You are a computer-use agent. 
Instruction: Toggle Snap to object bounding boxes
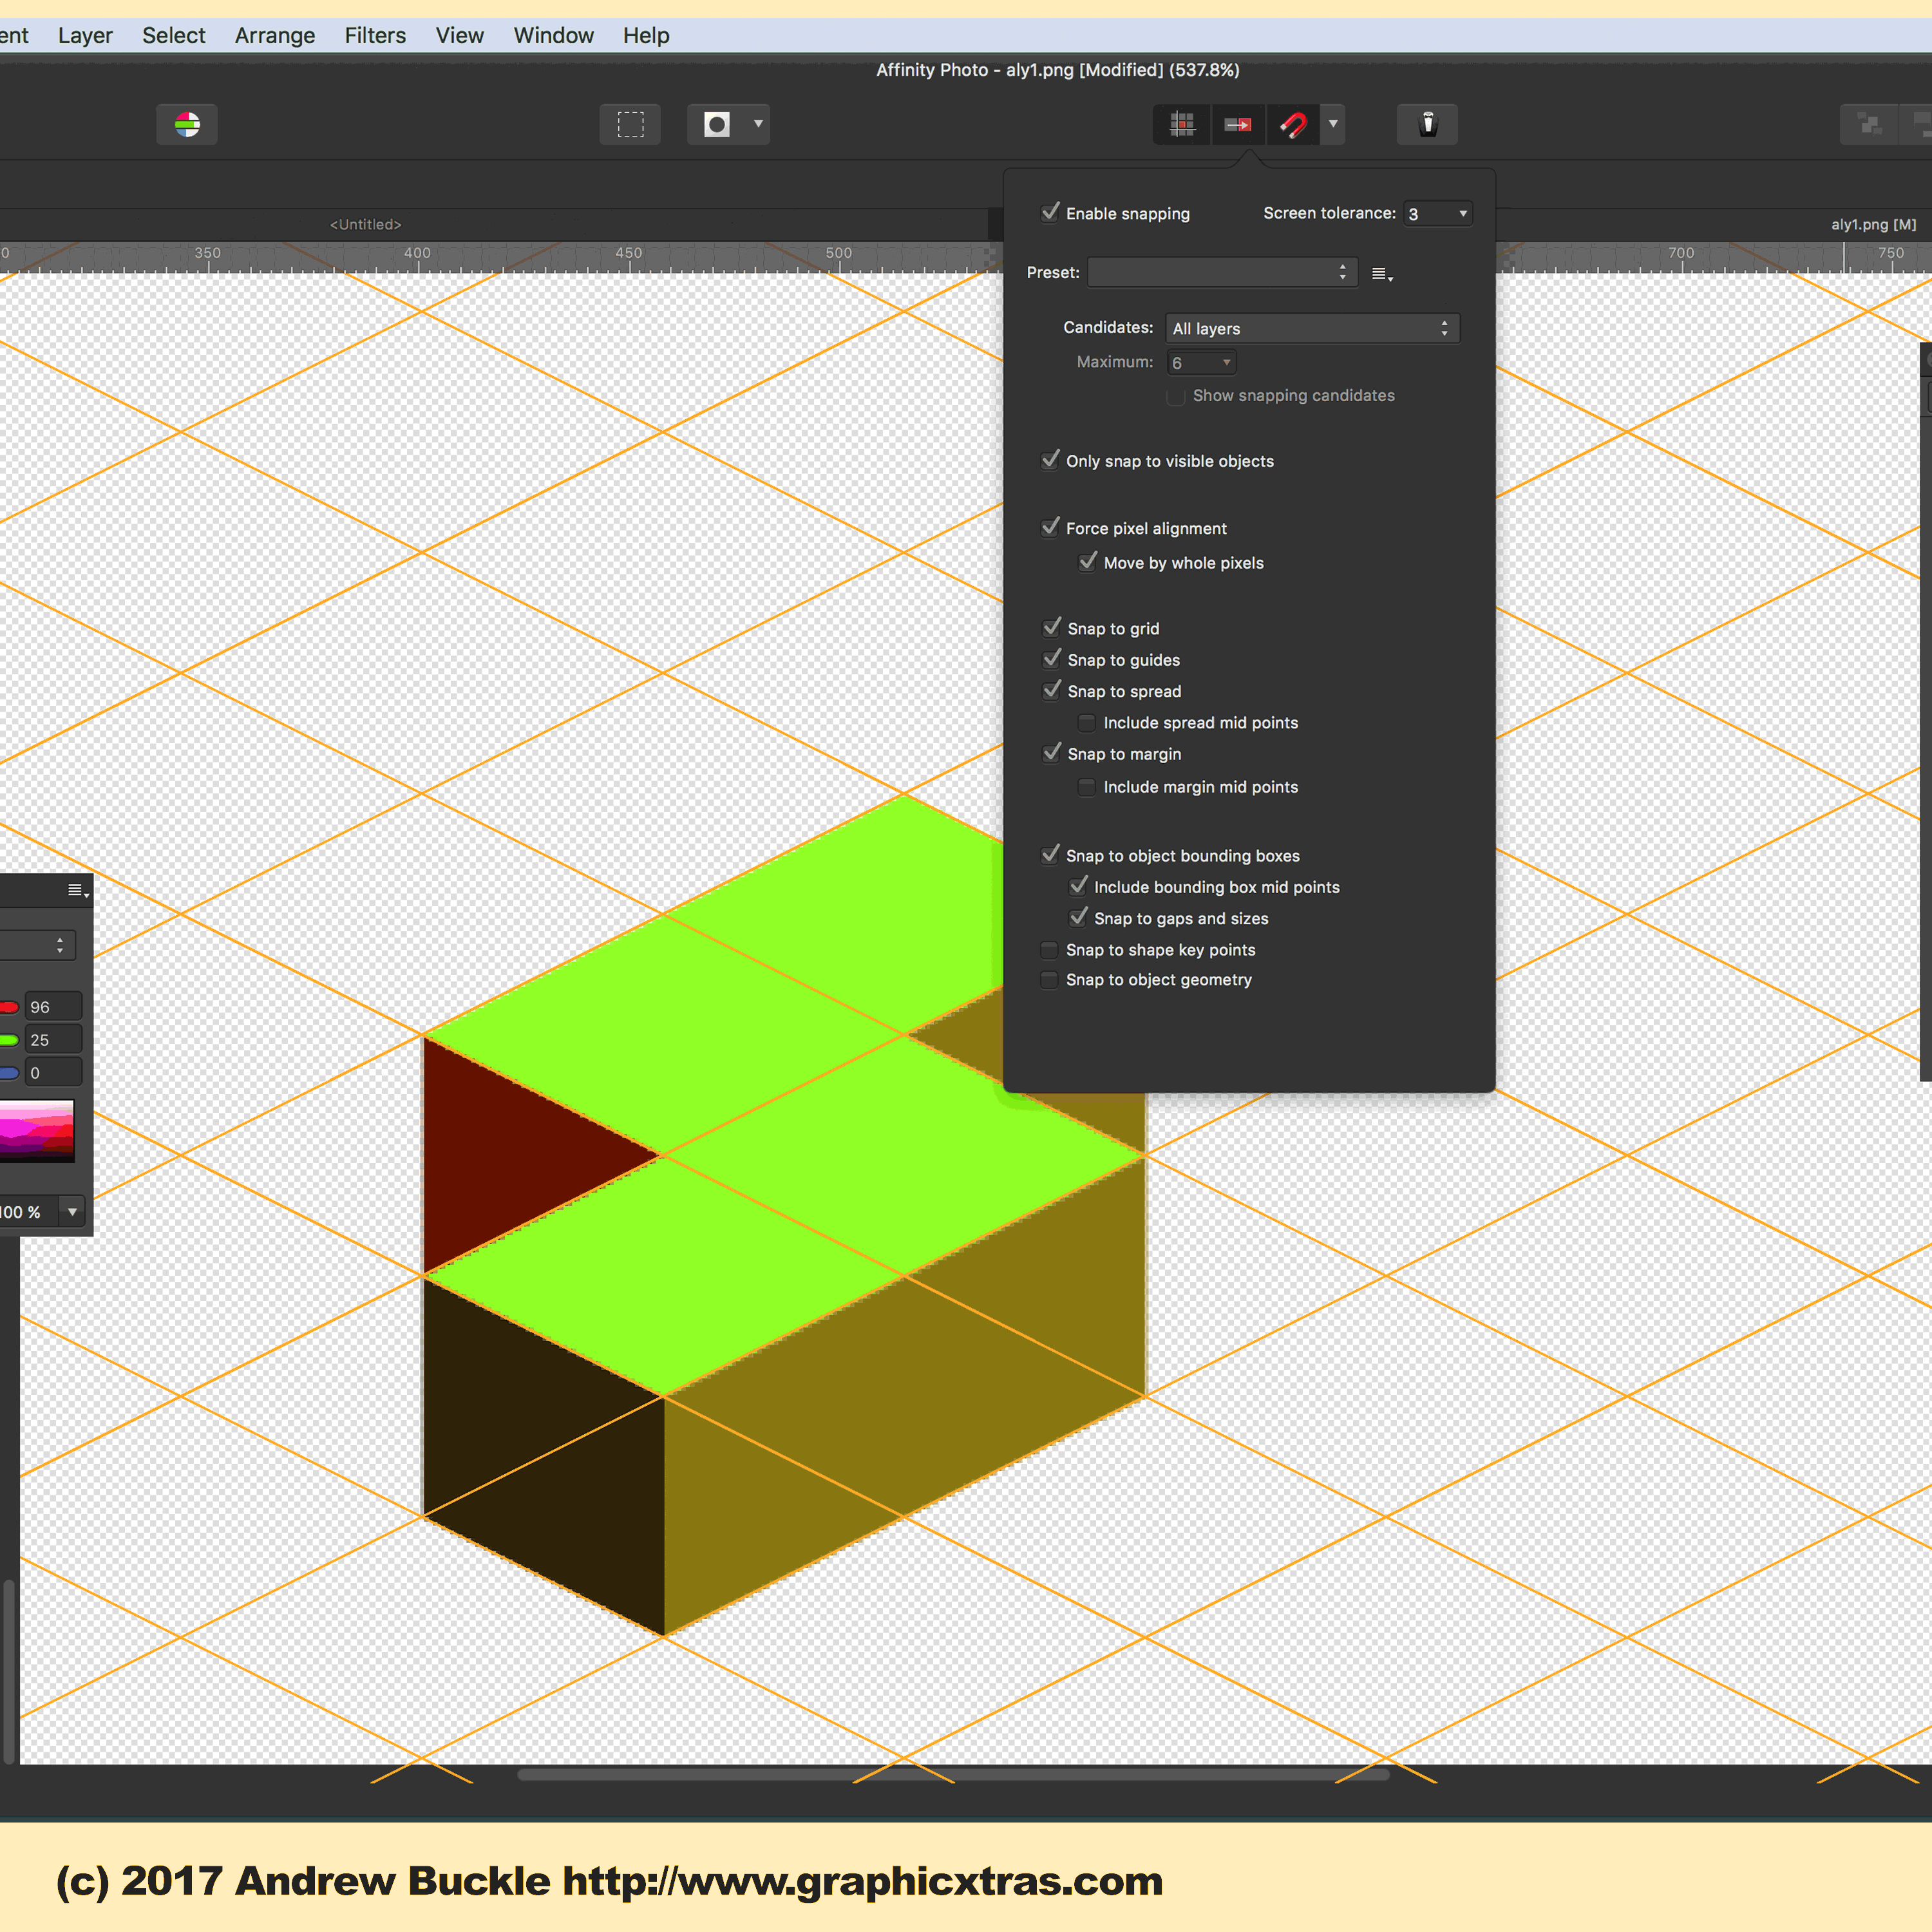coord(1050,855)
